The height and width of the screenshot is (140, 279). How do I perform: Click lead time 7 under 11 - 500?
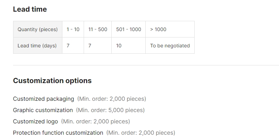point(98,46)
